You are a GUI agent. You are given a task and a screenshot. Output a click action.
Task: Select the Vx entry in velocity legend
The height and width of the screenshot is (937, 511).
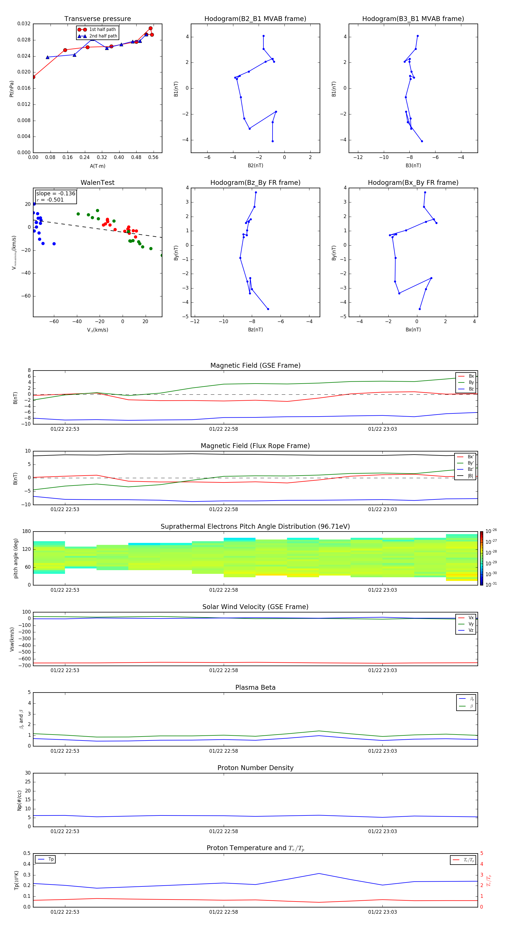click(466, 618)
